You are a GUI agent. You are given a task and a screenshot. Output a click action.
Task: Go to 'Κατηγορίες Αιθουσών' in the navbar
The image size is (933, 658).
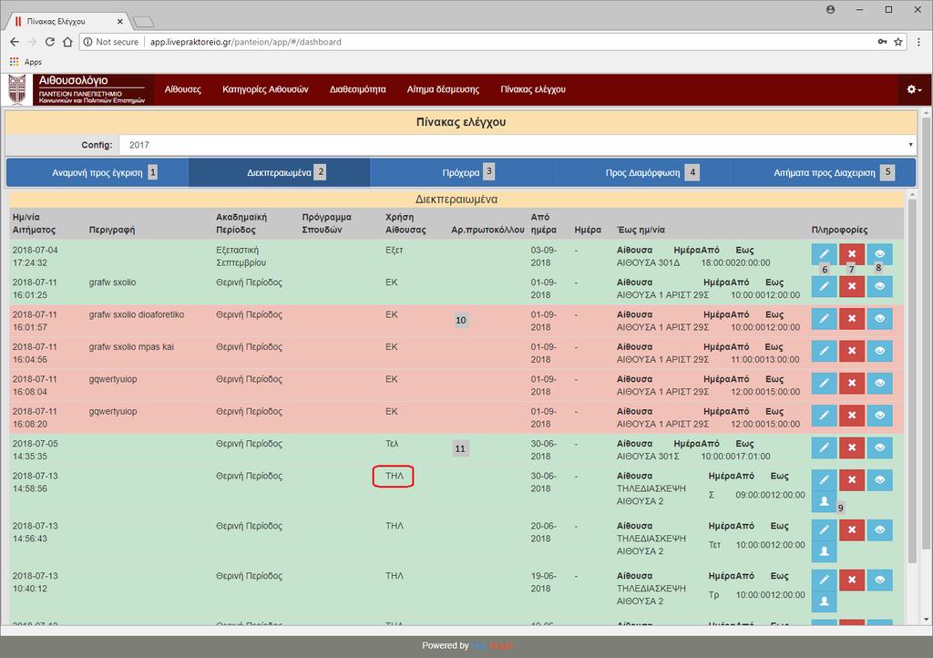click(x=265, y=89)
